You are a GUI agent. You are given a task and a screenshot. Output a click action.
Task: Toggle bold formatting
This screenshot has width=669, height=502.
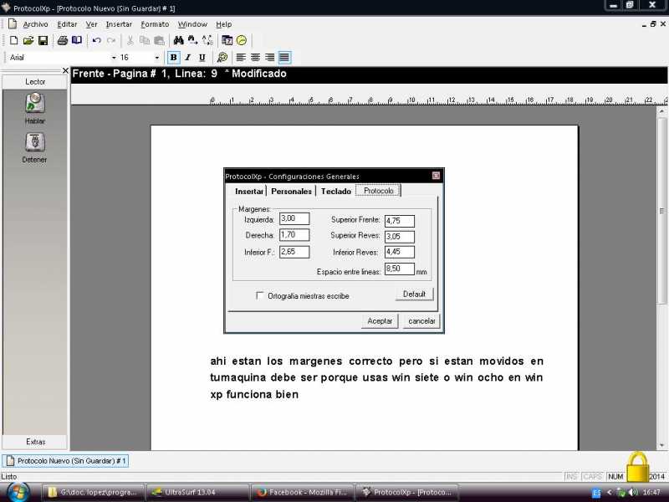(173, 57)
